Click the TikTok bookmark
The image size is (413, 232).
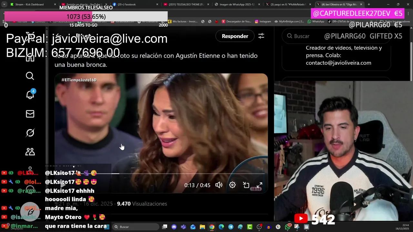pos(343,22)
